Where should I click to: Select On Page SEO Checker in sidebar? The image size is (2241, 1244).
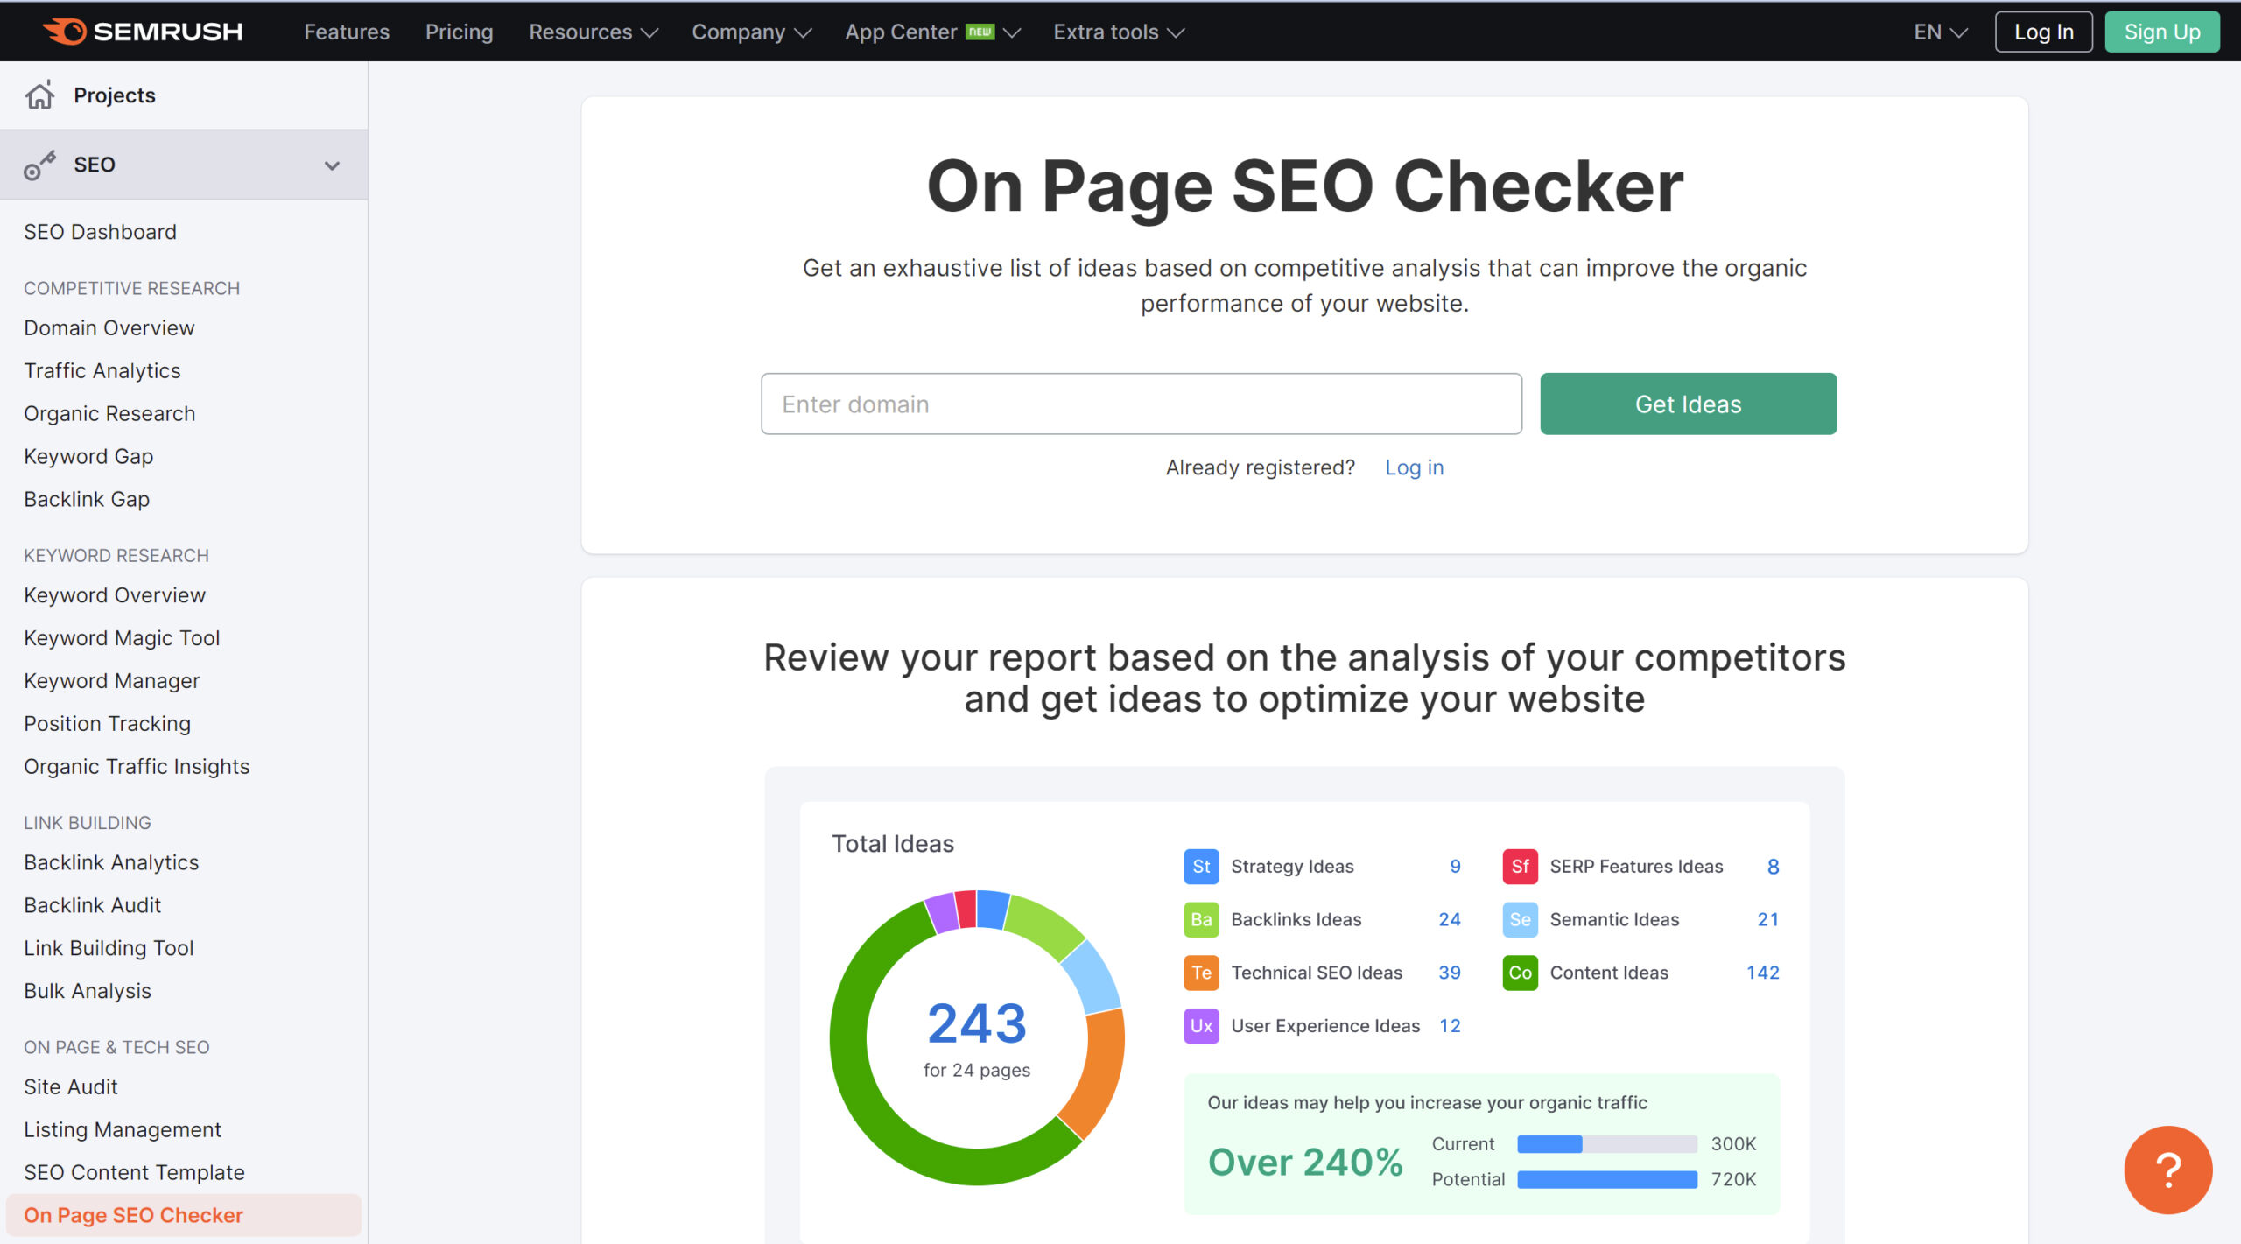click(183, 1215)
